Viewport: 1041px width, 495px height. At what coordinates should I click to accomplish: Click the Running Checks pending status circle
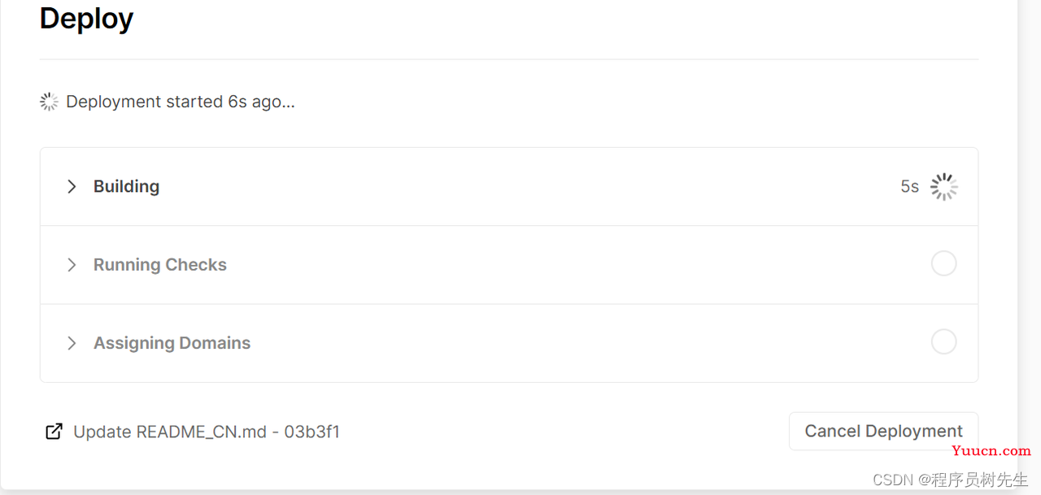[943, 263]
